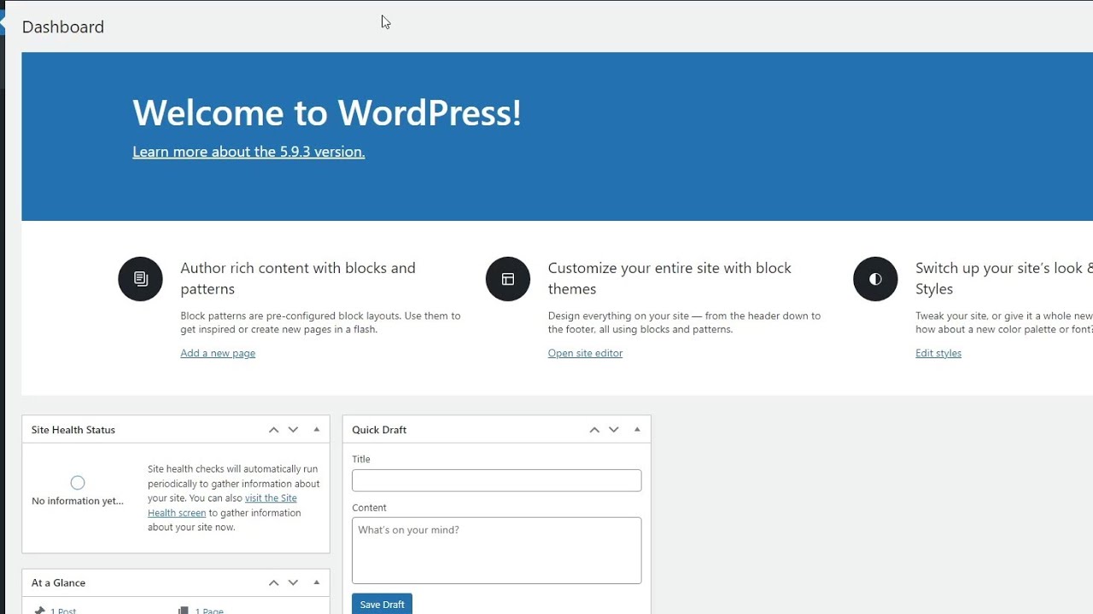Click 'Author rich content with blocks and patterns' heading
This screenshot has height=614, width=1093.
tap(298, 278)
